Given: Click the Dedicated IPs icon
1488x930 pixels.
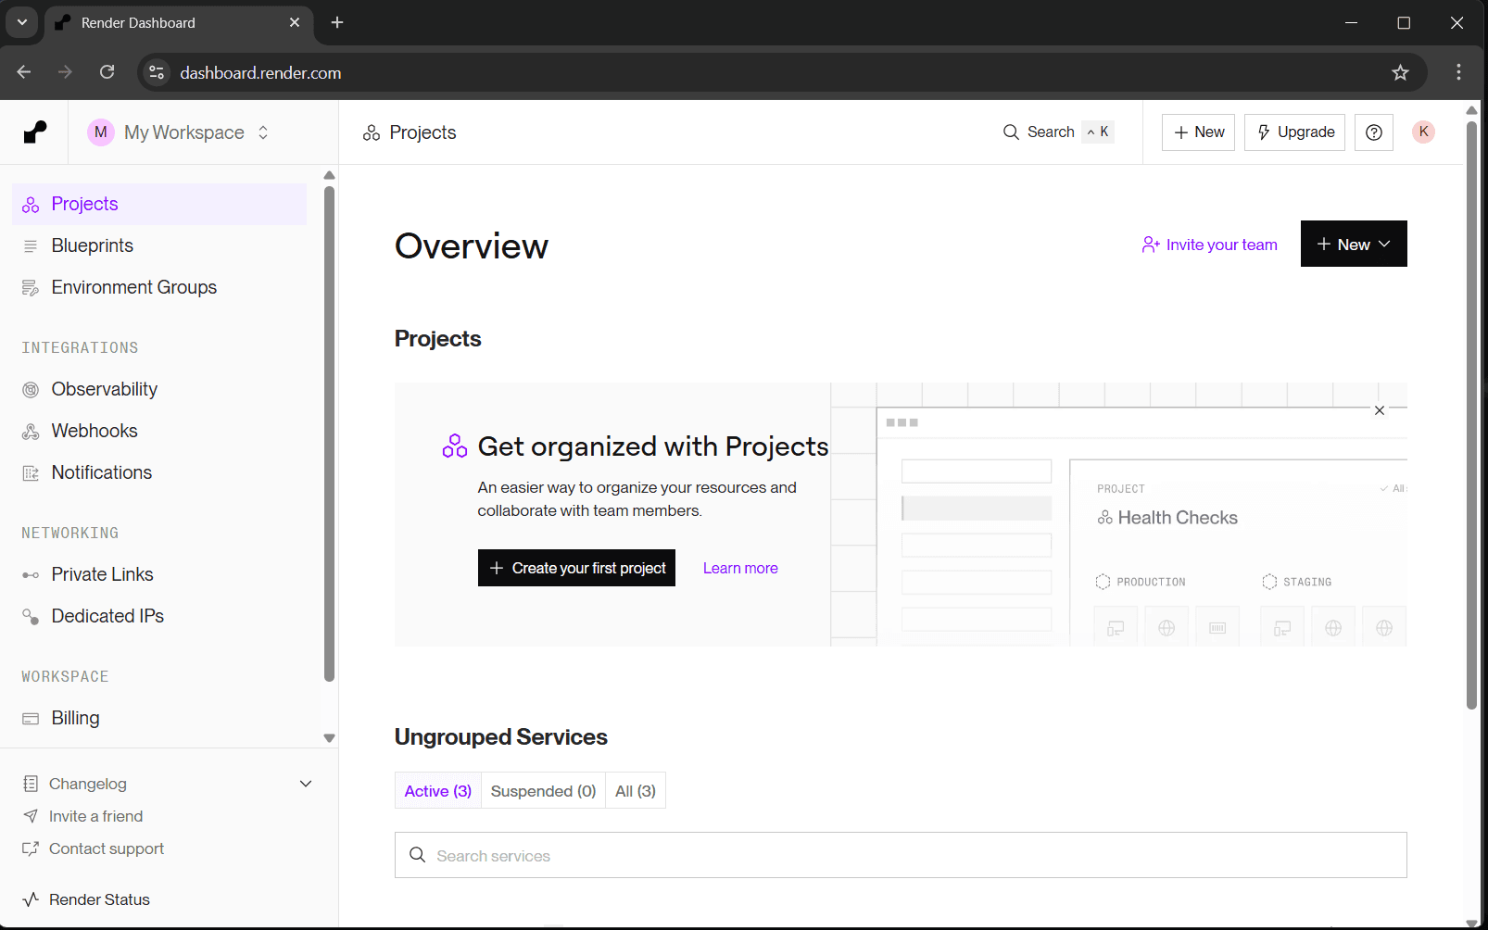Looking at the screenshot, I should tap(31, 617).
